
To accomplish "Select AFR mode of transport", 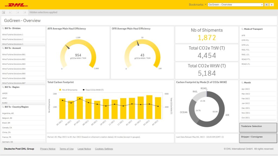I will click(x=258, y=35).
